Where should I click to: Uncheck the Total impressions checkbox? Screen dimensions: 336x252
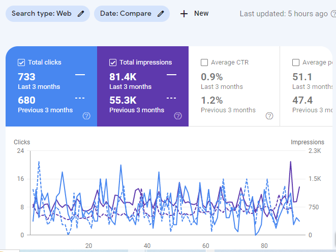[x=113, y=62]
